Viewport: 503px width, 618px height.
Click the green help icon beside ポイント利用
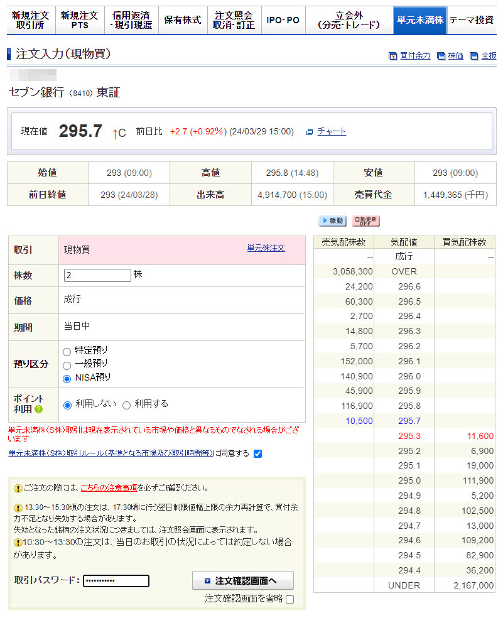click(x=39, y=409)
